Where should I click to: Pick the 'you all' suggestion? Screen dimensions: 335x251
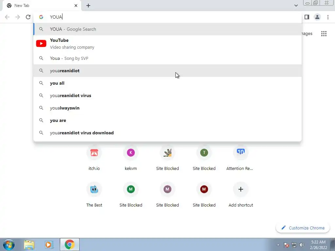(x=167, y=83)
